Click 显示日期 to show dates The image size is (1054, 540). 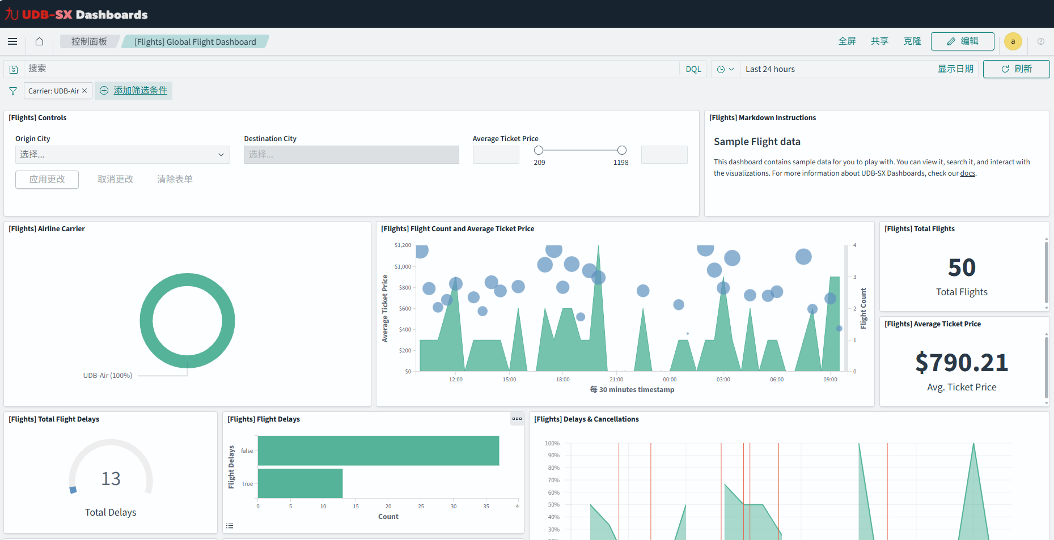click(x=955, y=69)
